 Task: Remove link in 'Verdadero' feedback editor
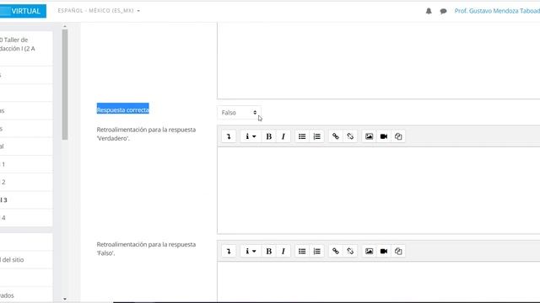(350, 136)
